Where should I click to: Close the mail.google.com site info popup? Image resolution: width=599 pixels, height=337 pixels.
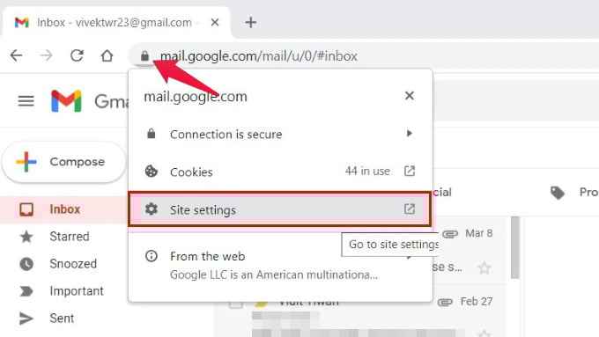point(409,96)
